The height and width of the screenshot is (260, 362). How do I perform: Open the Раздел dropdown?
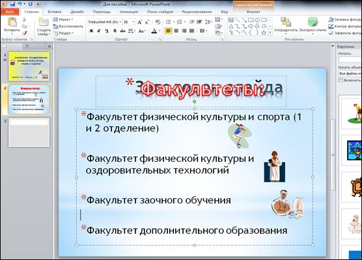(x=63, y=33)
